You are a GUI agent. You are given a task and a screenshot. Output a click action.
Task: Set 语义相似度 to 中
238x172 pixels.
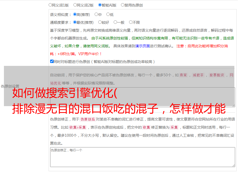point(96,15)
